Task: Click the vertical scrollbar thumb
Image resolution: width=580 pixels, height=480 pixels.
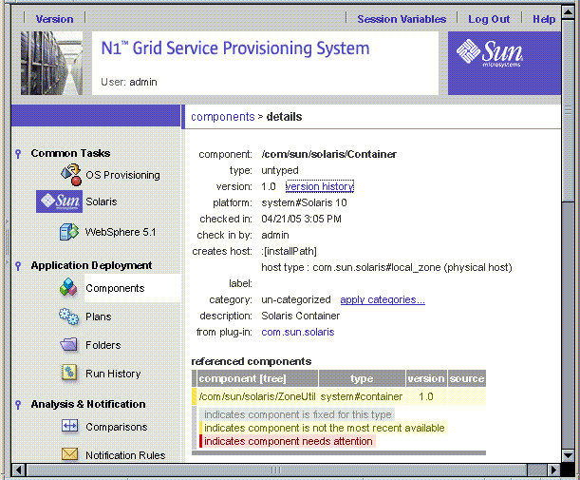Action: pyautogui.click(x=568, y=111)
